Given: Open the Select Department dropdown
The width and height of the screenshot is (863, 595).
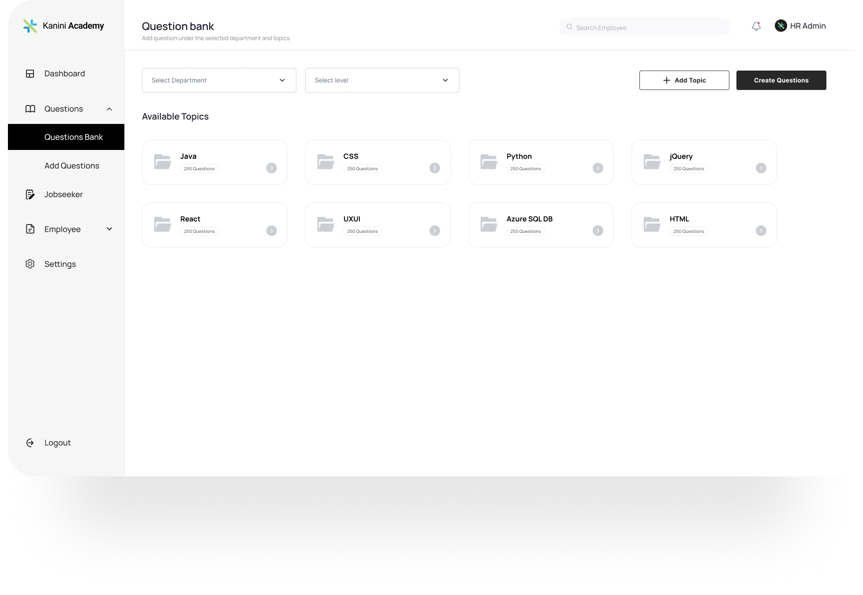Looking at the screenshot, I should 219,80.
